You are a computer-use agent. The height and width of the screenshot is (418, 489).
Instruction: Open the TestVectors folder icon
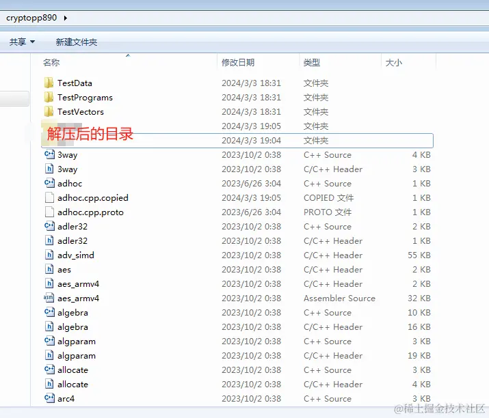(49, 112)
